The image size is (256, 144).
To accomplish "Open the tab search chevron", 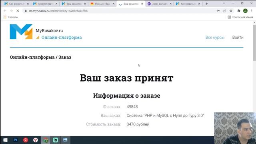I will point(224,3).
